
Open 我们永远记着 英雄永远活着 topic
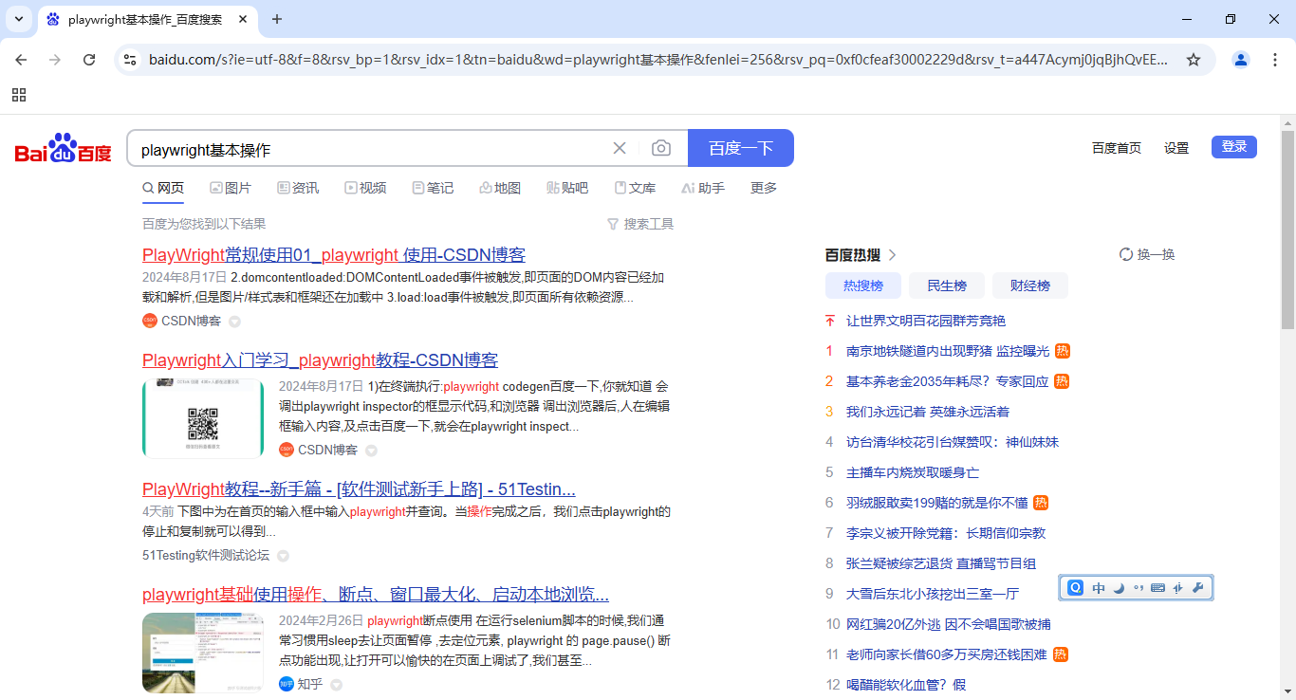[928, 412]
